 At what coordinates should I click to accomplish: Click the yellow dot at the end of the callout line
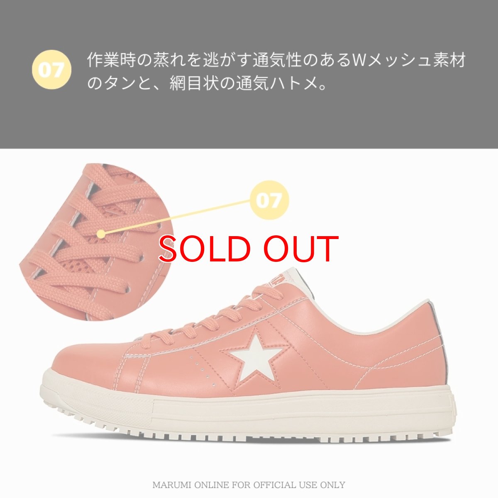tap(101, 234)
